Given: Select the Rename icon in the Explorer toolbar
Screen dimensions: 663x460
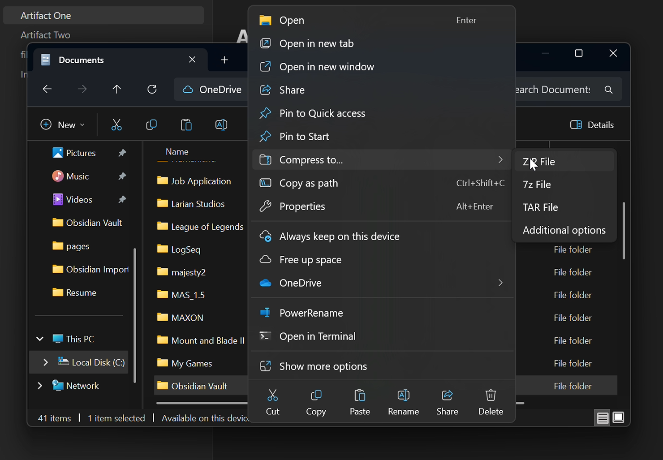Looking at the screenshot, I should [x=221, y=125].
